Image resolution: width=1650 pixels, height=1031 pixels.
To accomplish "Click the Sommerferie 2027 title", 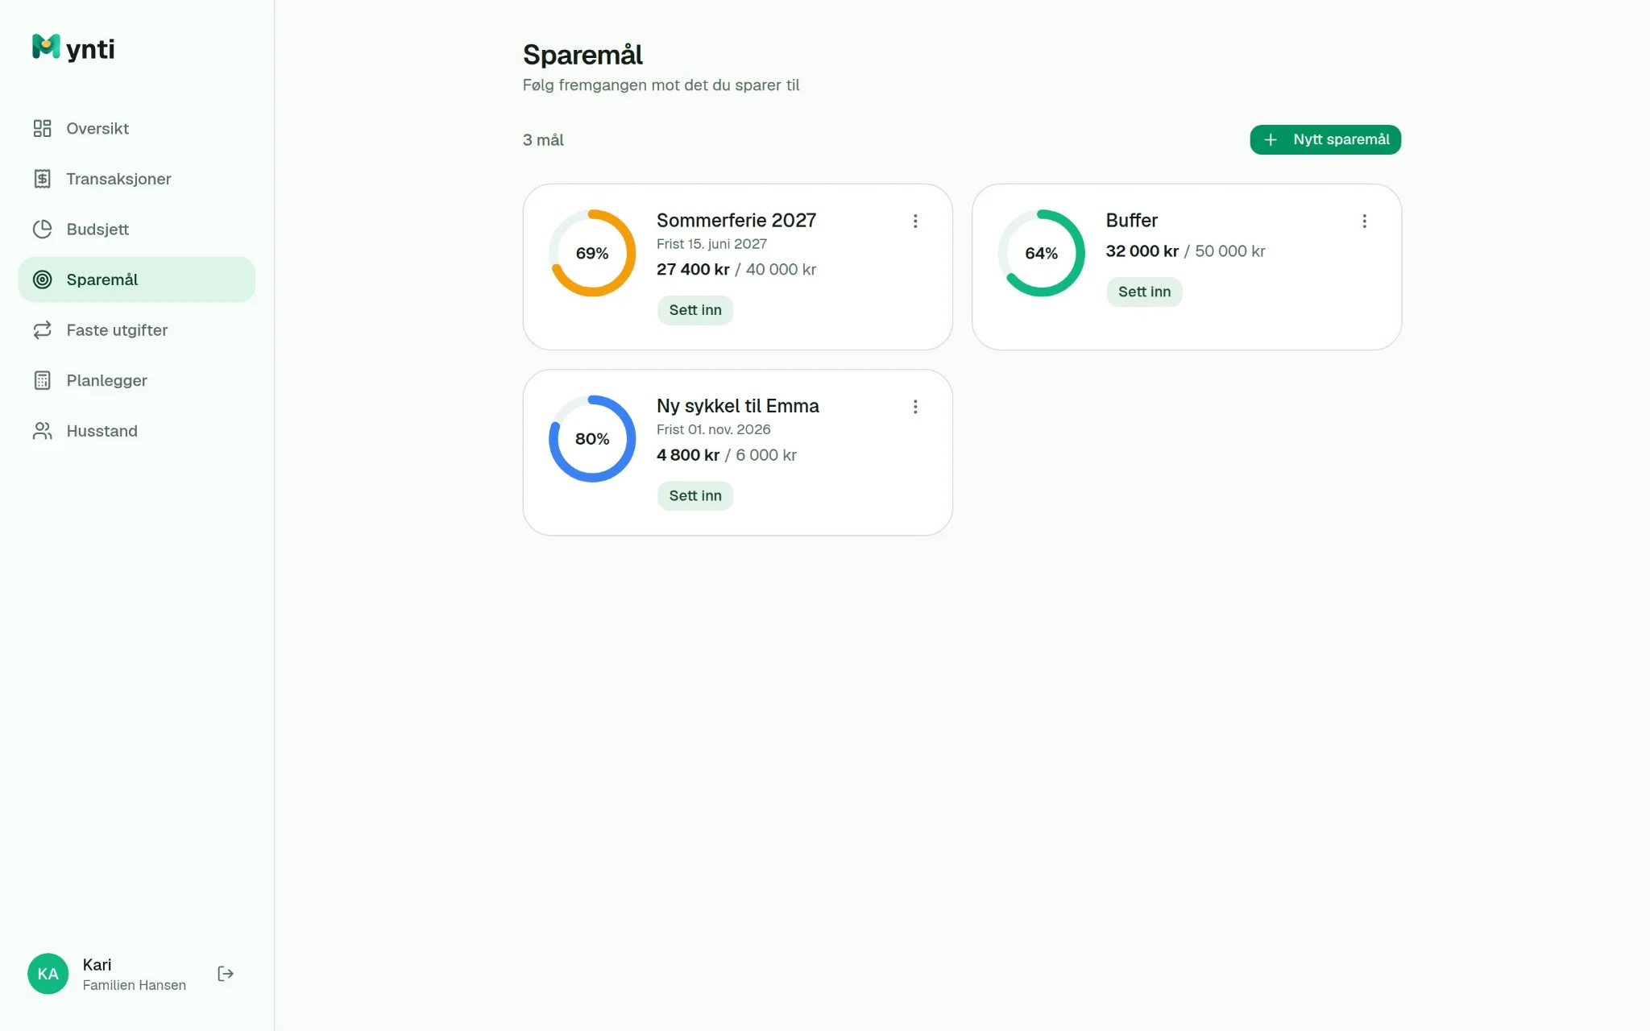I will [x=736, y=220].
